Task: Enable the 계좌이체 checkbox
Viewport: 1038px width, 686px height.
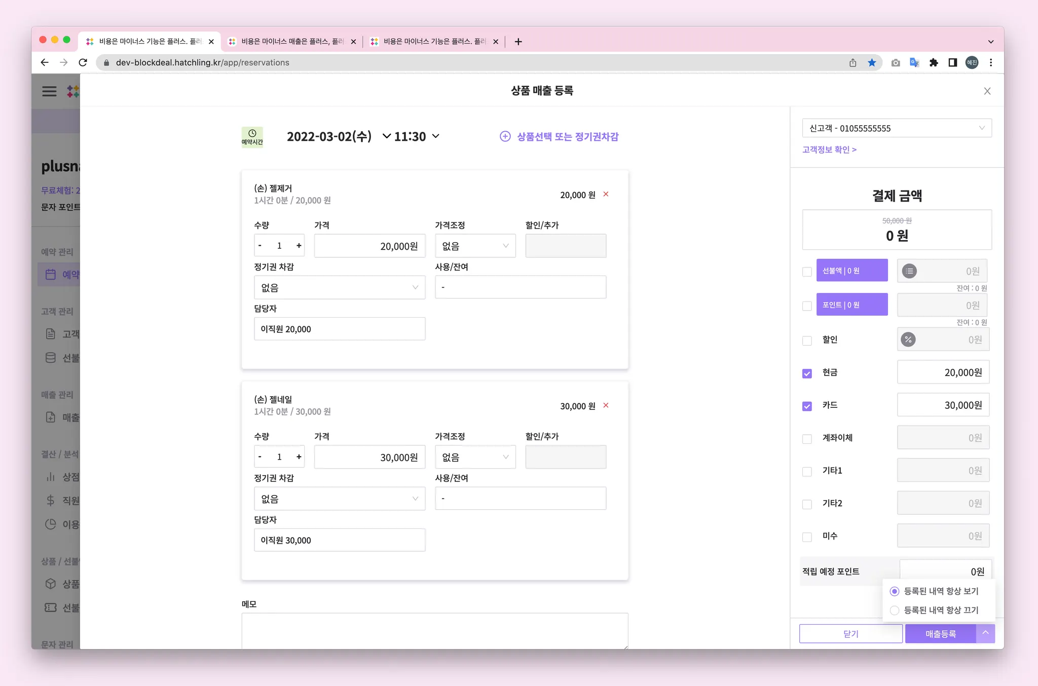Action: click(807, 439)
